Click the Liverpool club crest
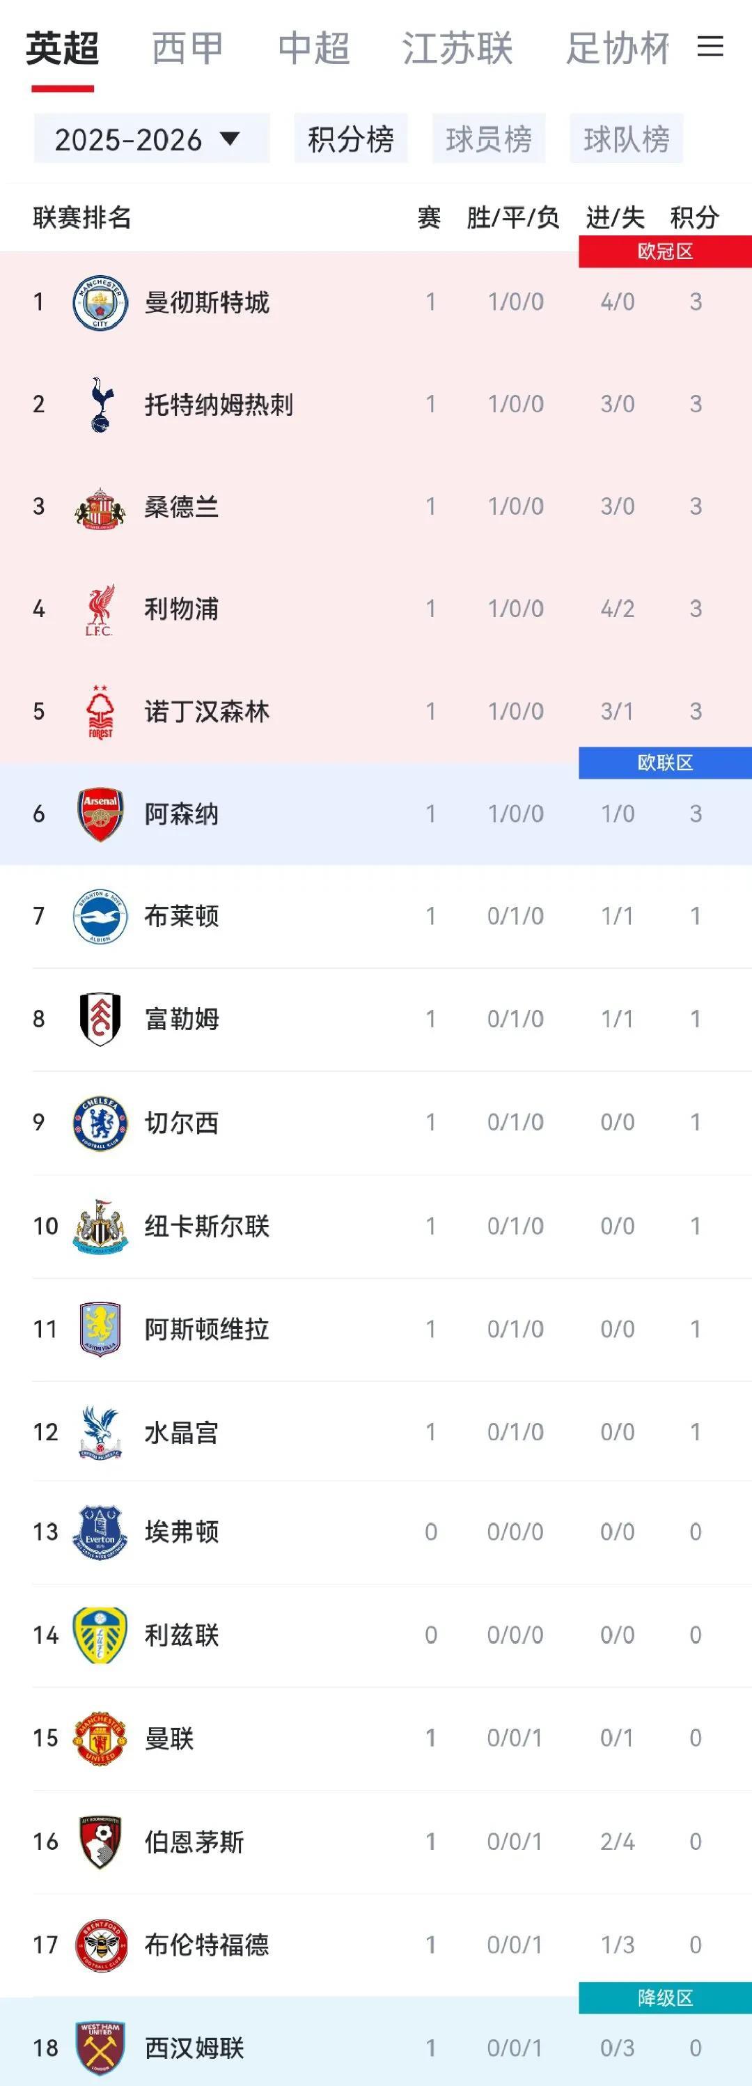This screenshot has width=752, height=2086. 100,609
